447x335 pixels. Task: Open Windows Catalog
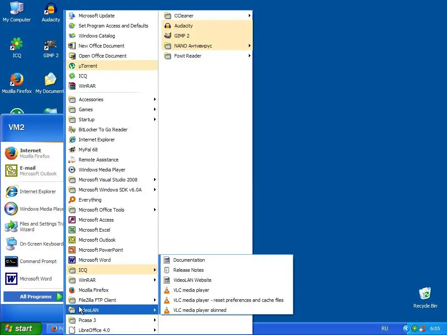[112, 36]
